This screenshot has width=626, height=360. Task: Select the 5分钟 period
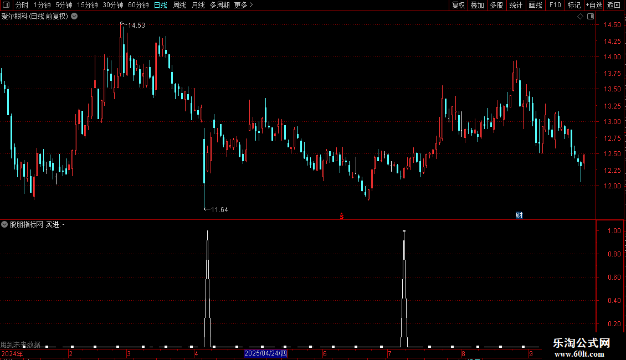tap(64, 5)
